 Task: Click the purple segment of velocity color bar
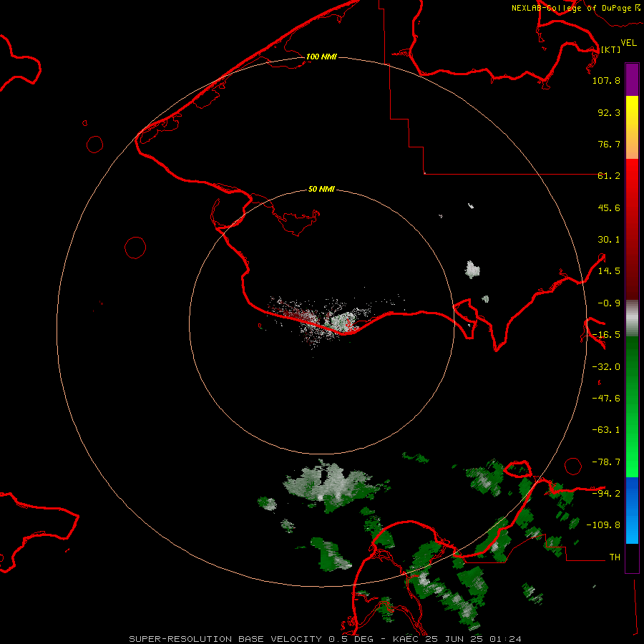coord(632,79)
